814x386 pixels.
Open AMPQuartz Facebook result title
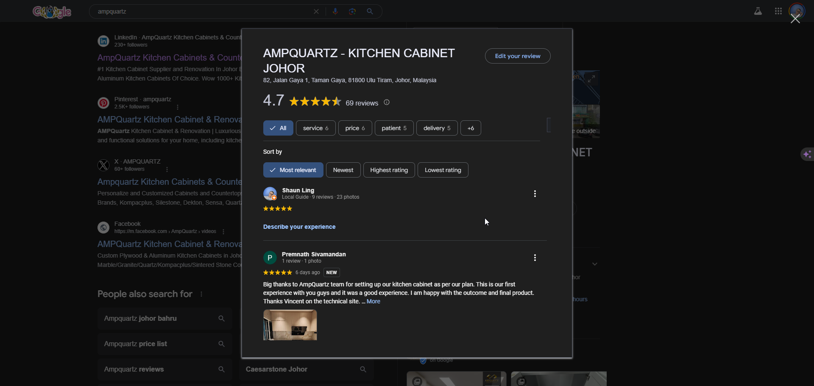[169, 244]
